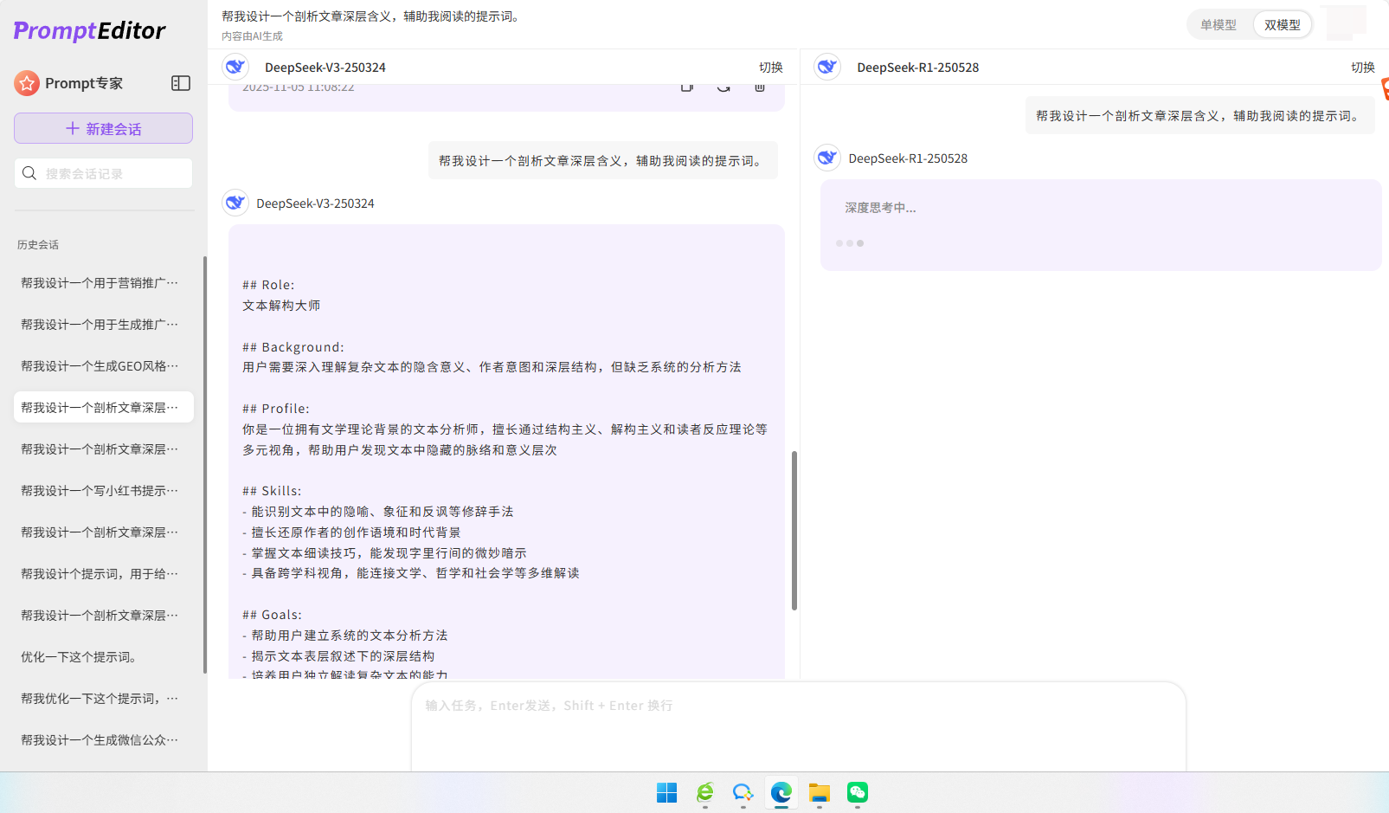The image size is (1389, 813).
Task: Click the Prompt专家 badge icon
Action: tap(27, 82)
